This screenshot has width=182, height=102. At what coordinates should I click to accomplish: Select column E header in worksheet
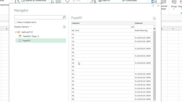[7, 29]
